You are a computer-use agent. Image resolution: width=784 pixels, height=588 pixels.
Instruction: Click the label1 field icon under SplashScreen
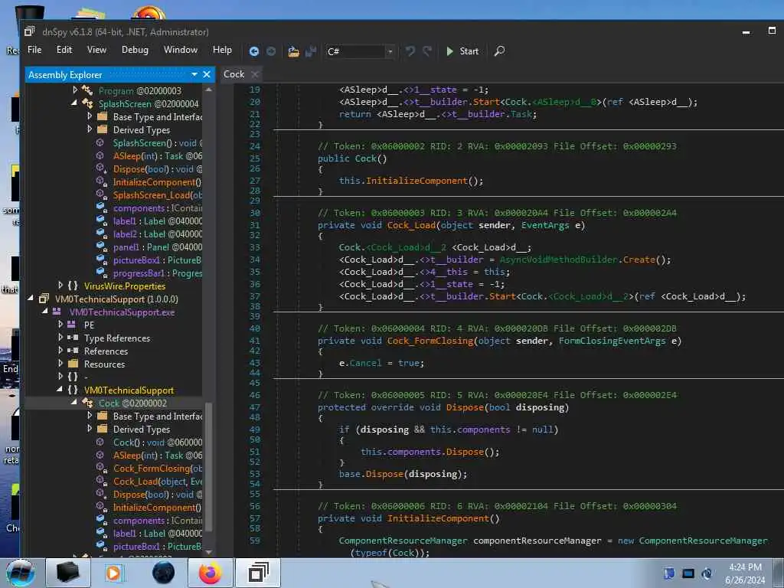pos(101,221)
